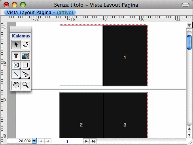Select the rectangle shape tool

[x=25, y=65]
